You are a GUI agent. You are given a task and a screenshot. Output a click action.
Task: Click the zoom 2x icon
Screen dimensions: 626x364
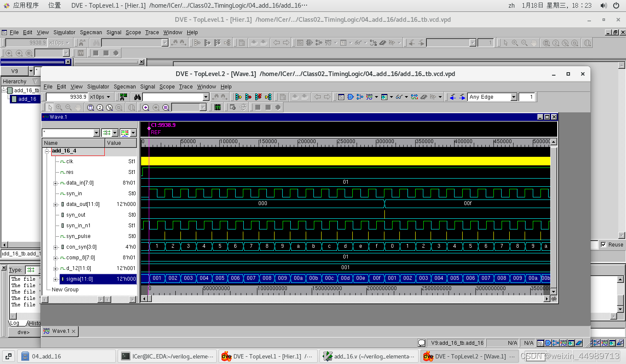[100, 108]
